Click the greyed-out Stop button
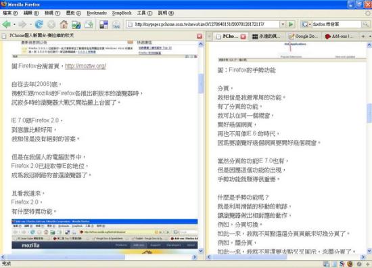 pyautogui.click(x=51, y=24)
